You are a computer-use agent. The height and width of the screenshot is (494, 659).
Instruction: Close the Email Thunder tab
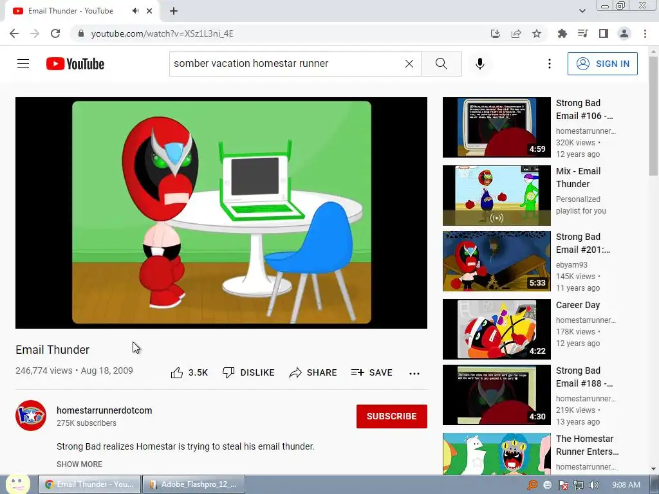(149, 11)
